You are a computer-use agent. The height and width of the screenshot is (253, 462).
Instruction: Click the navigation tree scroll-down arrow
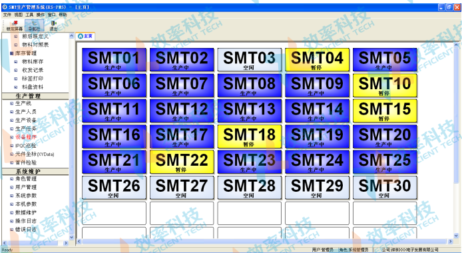pyautogui.click(x=72, y=237)
